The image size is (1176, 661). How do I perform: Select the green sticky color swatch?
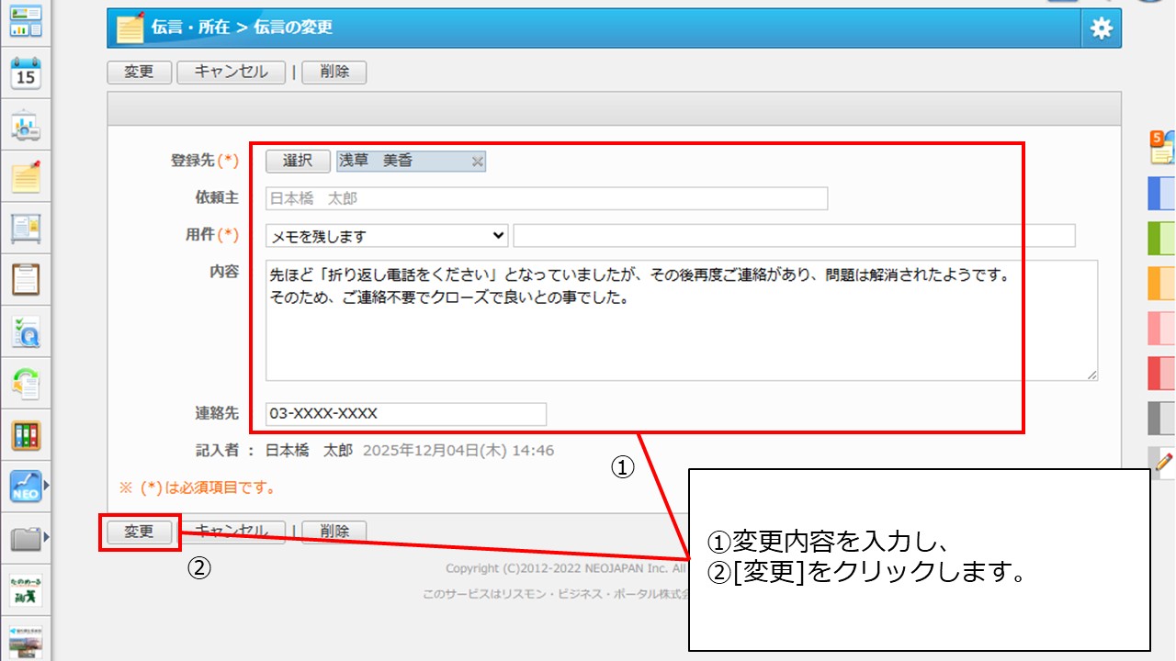point(1162,239)
